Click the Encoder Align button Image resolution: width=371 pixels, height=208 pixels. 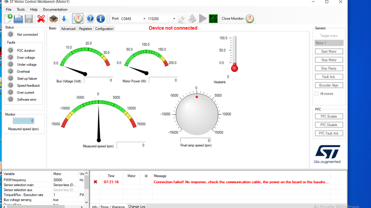coord(329,85)
